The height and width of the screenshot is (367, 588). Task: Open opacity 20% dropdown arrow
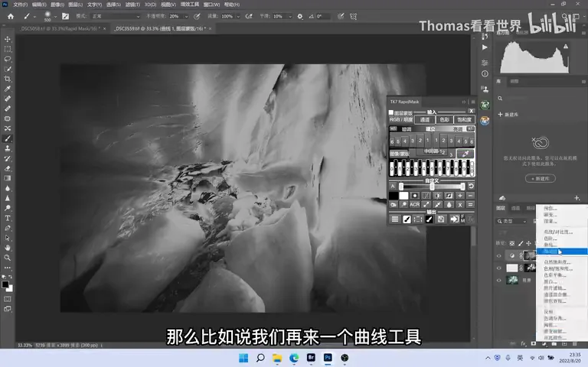(x=186, y=17)
